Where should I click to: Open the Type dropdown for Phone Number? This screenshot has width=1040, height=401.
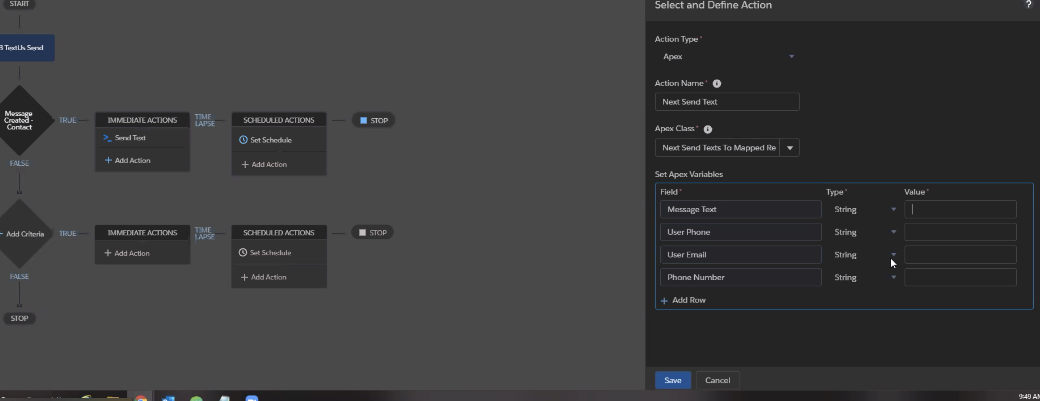tap(894, 277)
